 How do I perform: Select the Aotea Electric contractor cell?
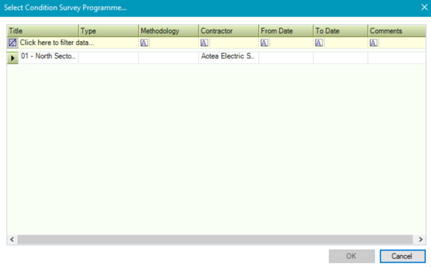(227, 57)
